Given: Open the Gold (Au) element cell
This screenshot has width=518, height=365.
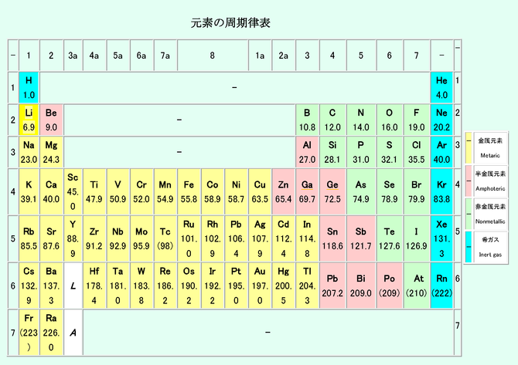Looking at the screenshot, I should pos(260,286).
